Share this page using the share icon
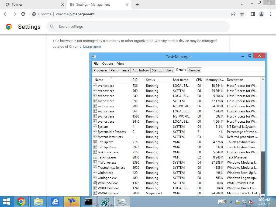Image resolution: width=276 pixels, height=207 pixels. (233, 14)
